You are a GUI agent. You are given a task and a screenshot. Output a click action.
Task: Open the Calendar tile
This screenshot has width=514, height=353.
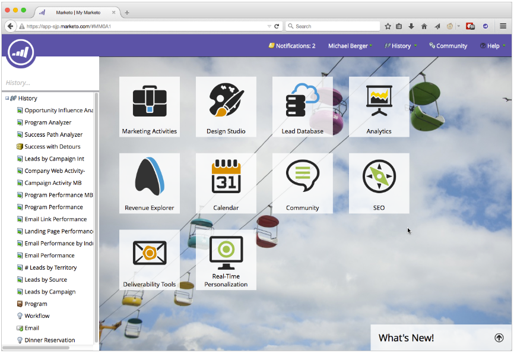(226, 182)
